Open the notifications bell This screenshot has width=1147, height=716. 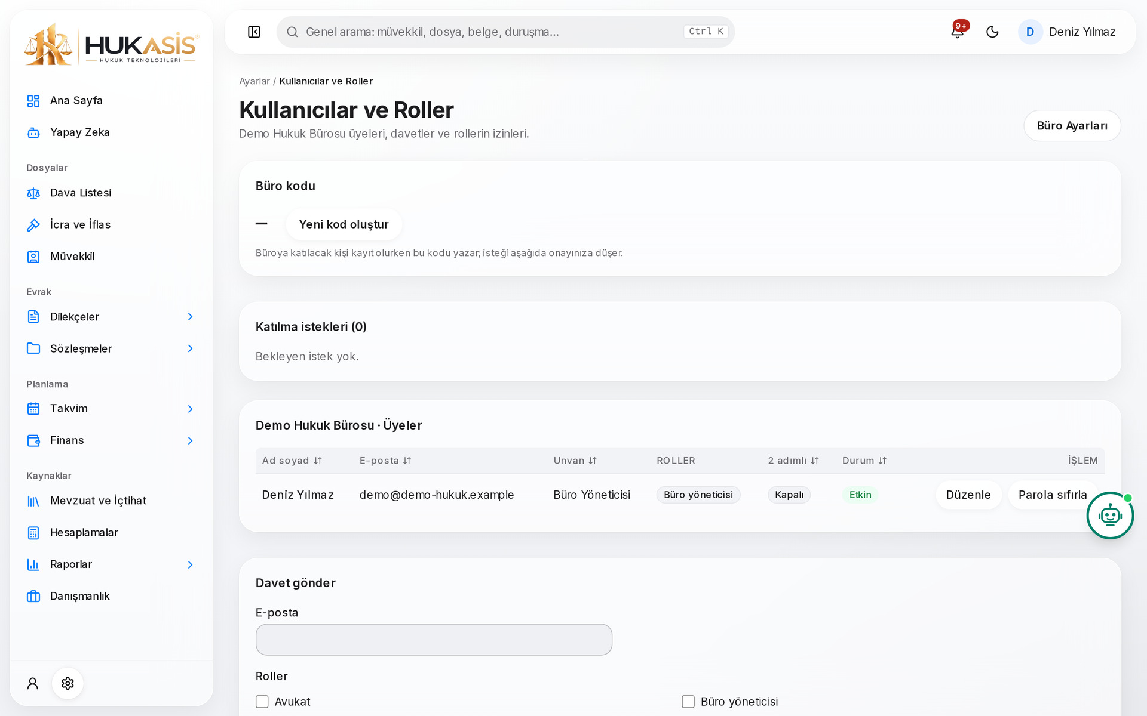(957, 32)
